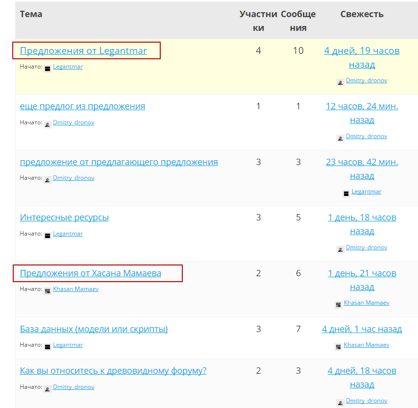Go to latest post 12 часов, 24 мин. назад
This screenshot has width=418, height=408.
click(362, 113)
